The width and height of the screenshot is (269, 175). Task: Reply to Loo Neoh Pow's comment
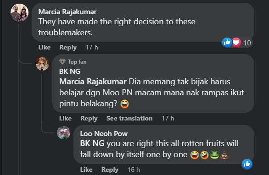[110, 170]
